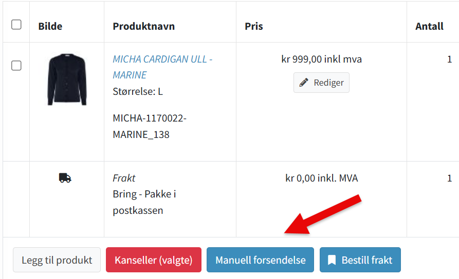
Task: Click the Pris column header
Action: [x=254, y=26]
